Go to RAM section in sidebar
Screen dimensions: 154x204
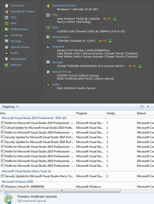(13, 23)
